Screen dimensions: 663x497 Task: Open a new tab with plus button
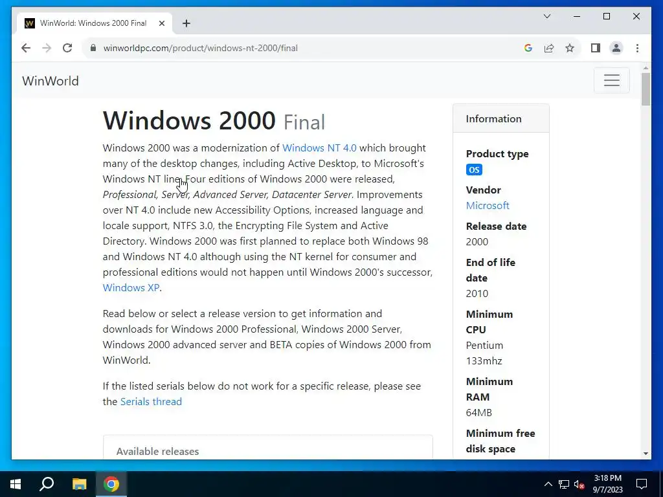point(186,23)
